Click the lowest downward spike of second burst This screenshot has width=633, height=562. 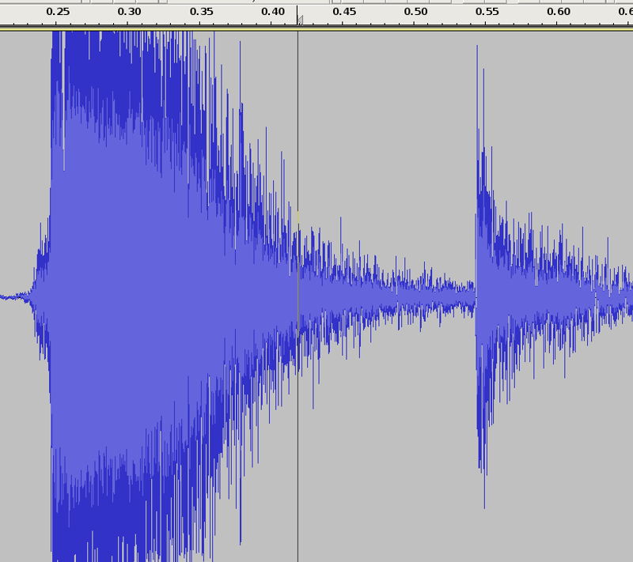(484, 504)
